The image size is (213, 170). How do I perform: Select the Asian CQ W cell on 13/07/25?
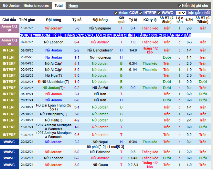(x=9, y=28)
